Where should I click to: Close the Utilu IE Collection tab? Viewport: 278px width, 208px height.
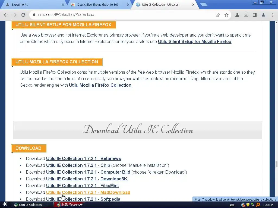(193, 5)
